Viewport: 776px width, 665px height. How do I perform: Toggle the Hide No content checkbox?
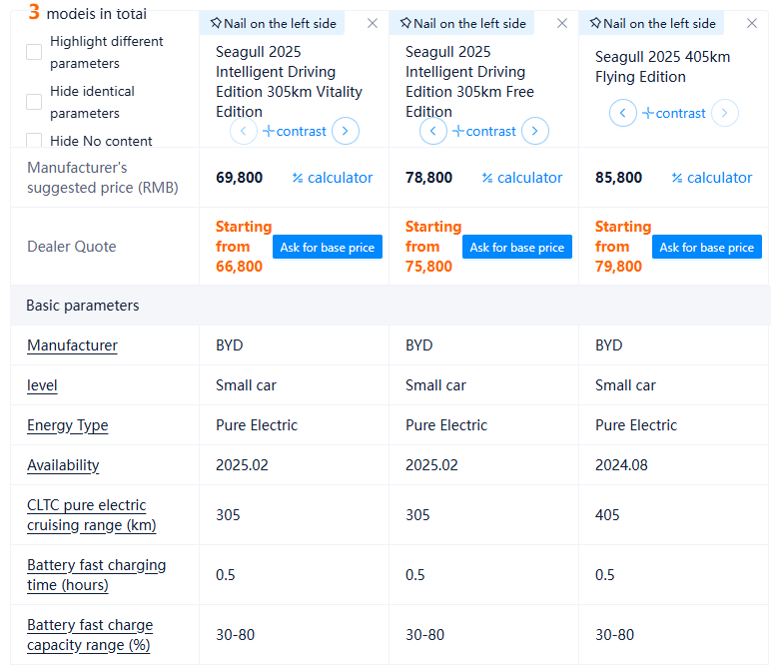click(34, 141)
